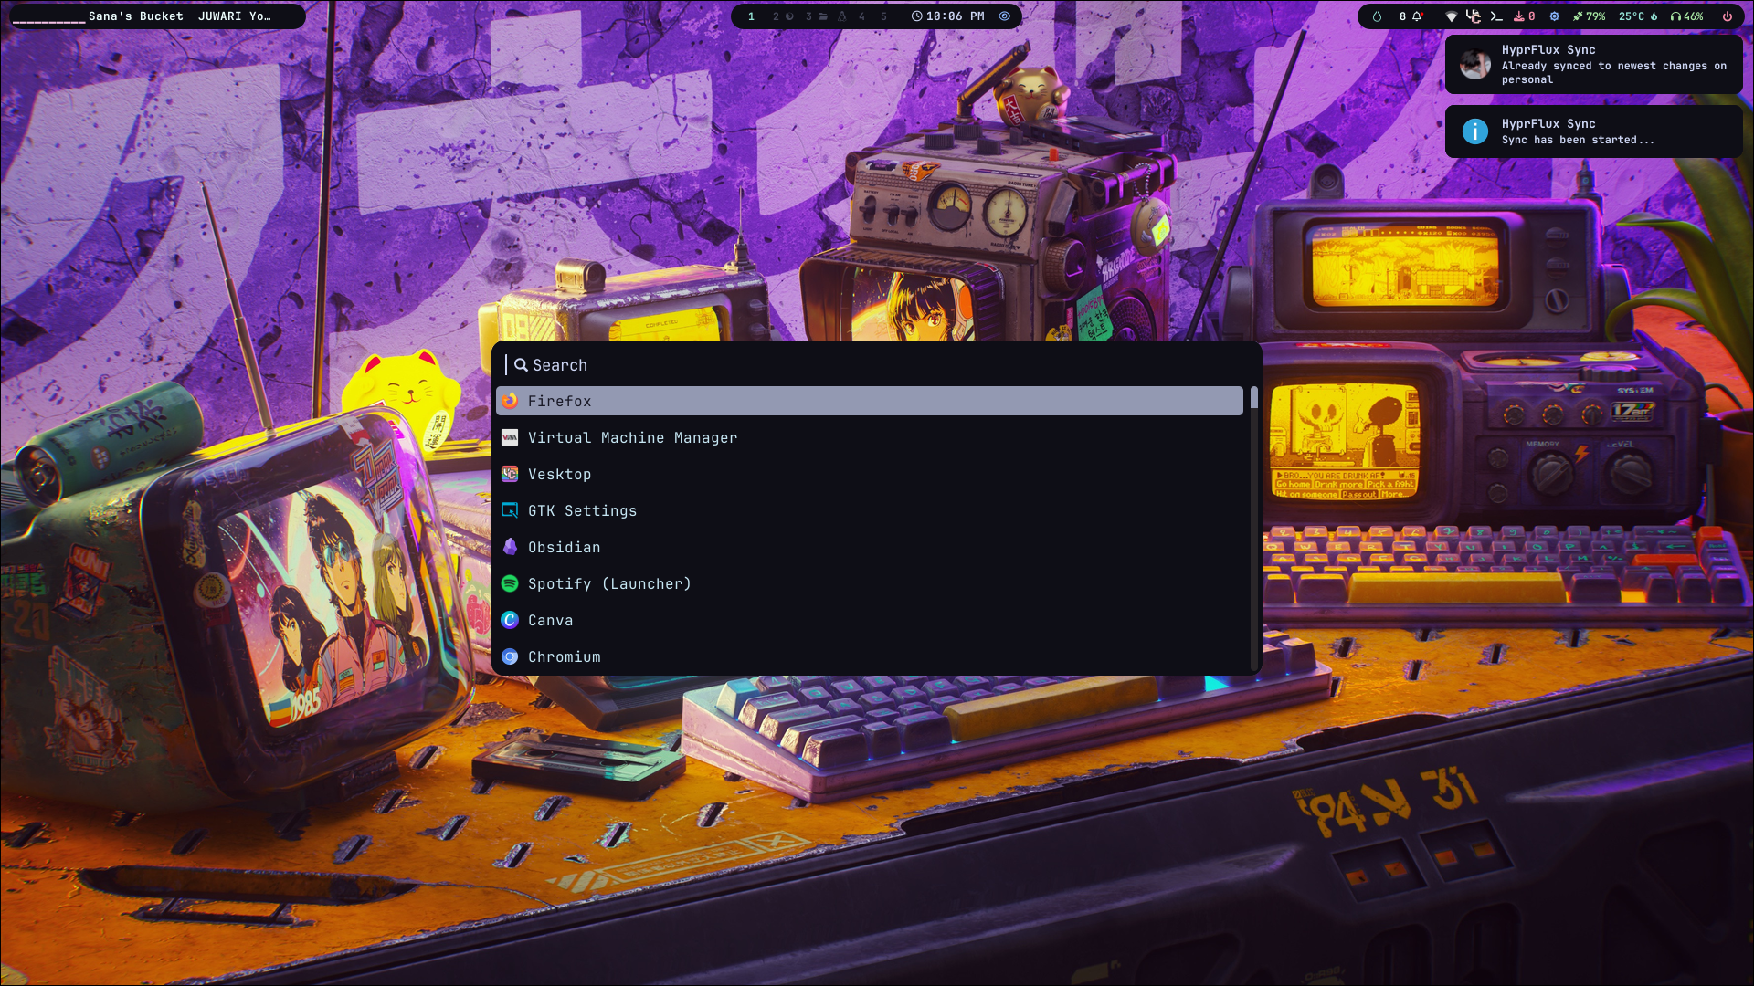Click the Search input field
This screenshot has height=986, width=1754.
click(877, 365)
